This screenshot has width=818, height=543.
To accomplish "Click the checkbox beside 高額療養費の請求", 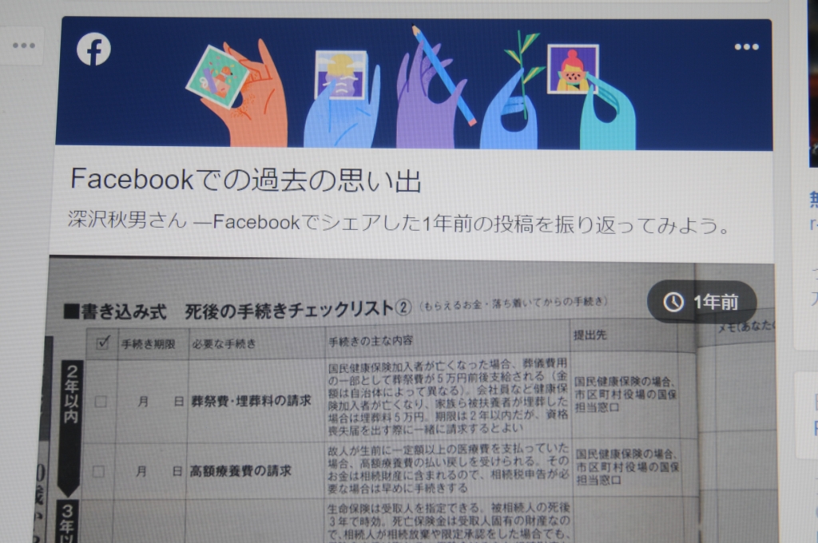I will [98, 472].
